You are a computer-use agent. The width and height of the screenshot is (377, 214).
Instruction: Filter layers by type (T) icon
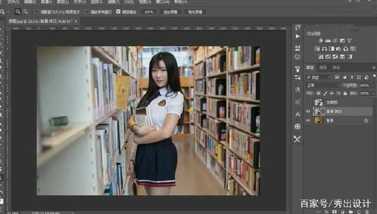[x=352, y=77]
